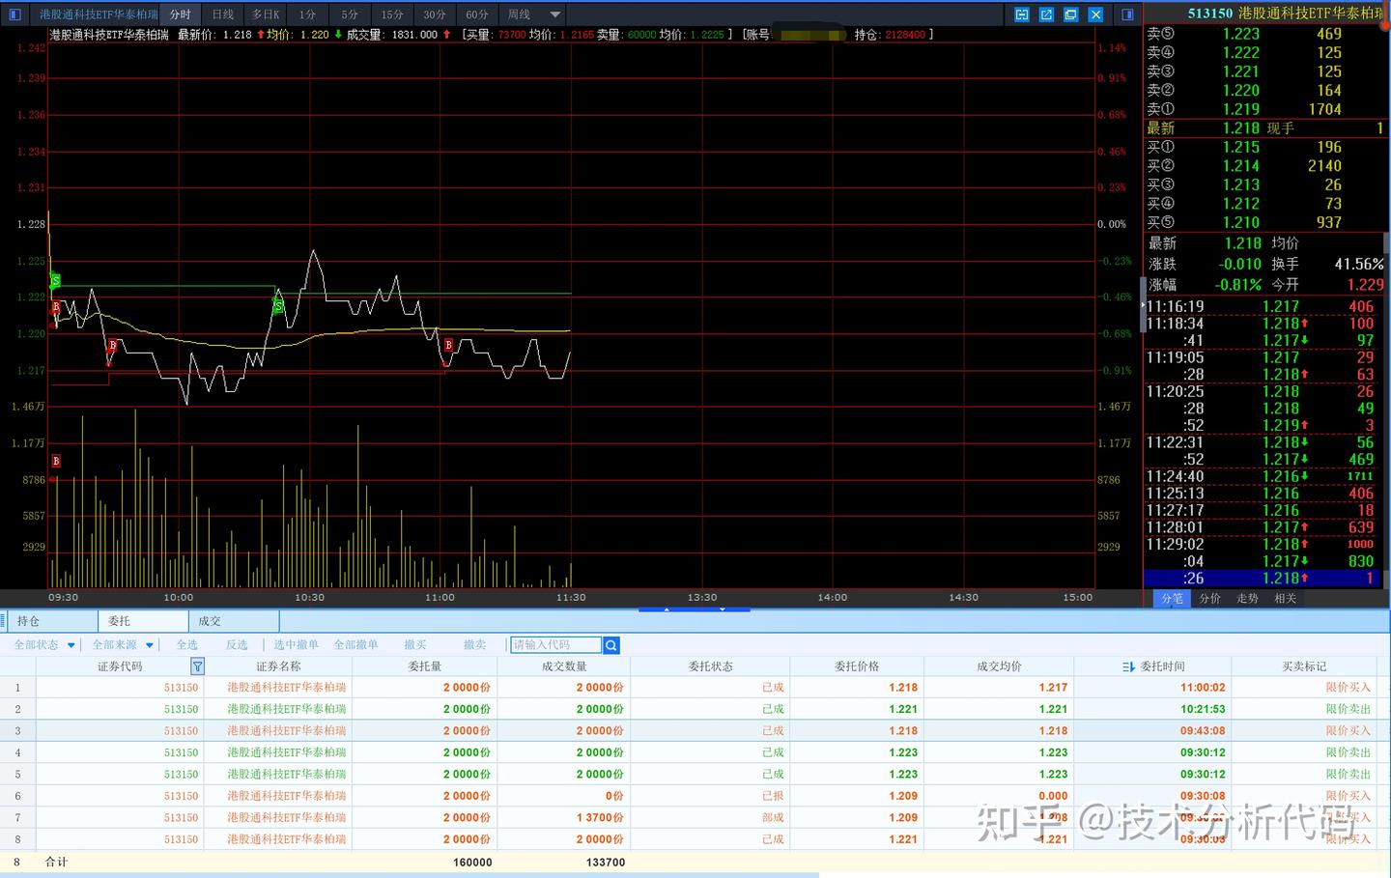Select the 5分 period tab
The image size is (1391, 878).
pyautogui.click(x=350, y=14)
